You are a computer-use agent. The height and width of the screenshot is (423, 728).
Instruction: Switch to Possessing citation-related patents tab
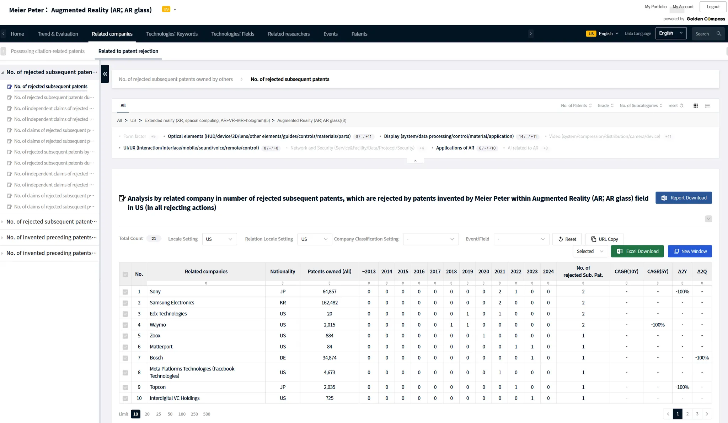[48, 51]
